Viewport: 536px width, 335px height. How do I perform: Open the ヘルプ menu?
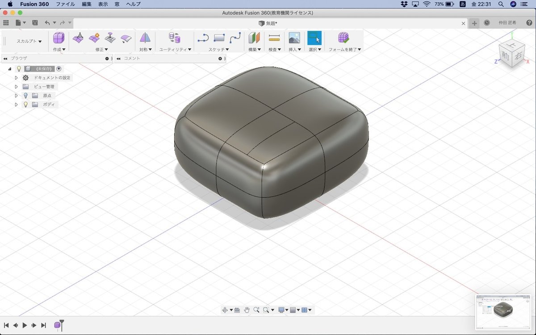click(x=133, y=4)
